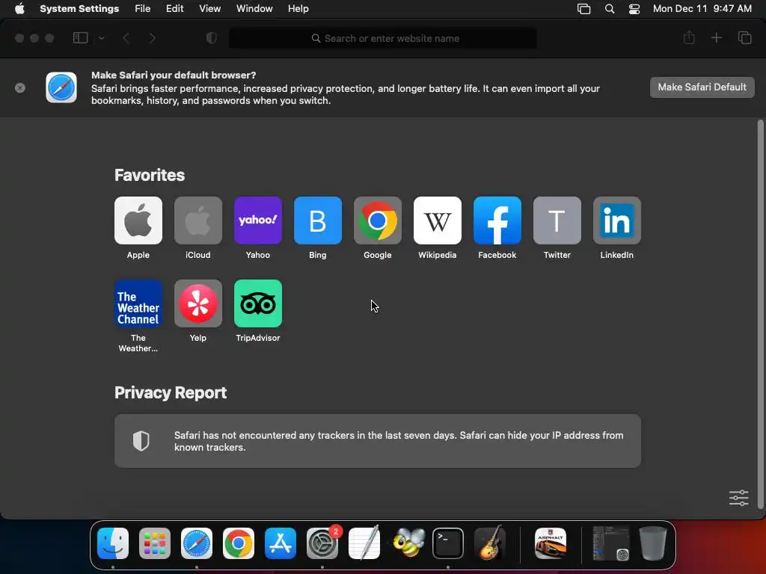Click the Stage Manager menu bar icon

coord(583,9)
